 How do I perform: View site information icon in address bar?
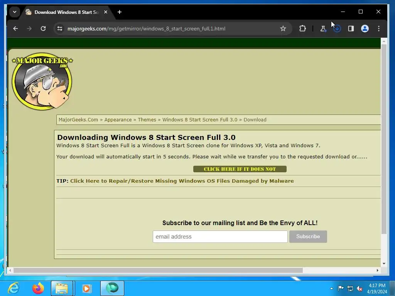(x=60, y=29)
